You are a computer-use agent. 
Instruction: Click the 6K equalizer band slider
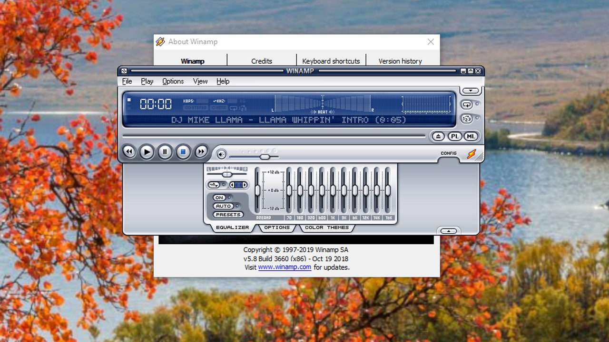[x=355, y=190]
